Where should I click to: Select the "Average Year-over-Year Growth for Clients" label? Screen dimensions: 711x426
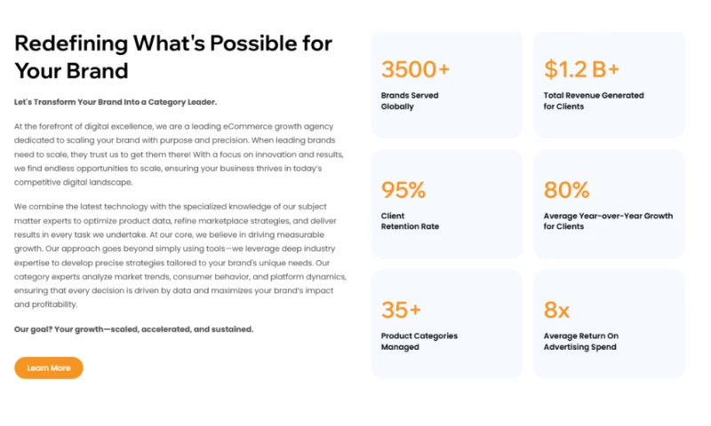point(608,221)
